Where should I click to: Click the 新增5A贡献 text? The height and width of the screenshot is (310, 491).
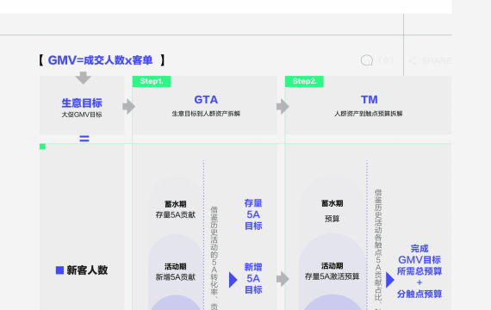tap(176, 277)
